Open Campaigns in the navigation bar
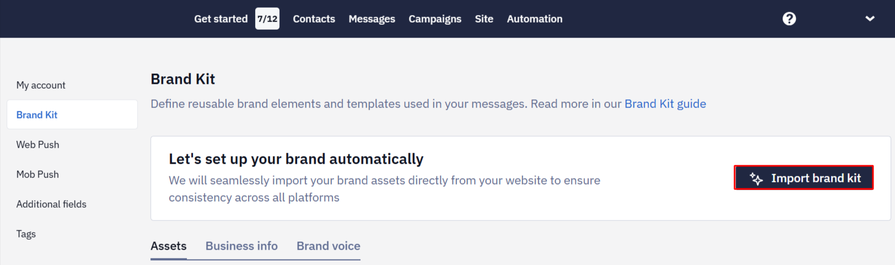895x265 pixels. point(435,19)
